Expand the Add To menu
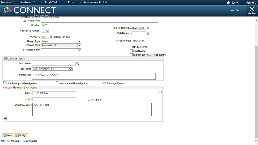This screenshot has height=145, width=258. click(x=237, y=10)
